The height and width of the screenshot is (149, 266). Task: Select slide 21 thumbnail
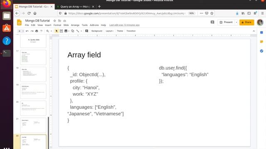point(33,125)
